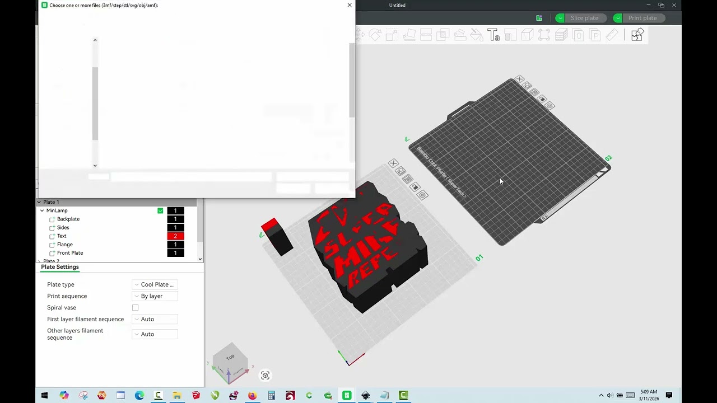The width and height of the screenshot is (717, 403).
Task: Remove plate 01 using its X icon
Action: [x=393, y=163]
